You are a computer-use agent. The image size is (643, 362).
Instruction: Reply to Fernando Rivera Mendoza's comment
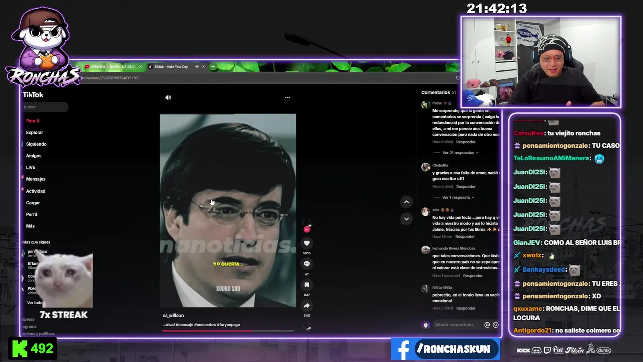(473, 276)
